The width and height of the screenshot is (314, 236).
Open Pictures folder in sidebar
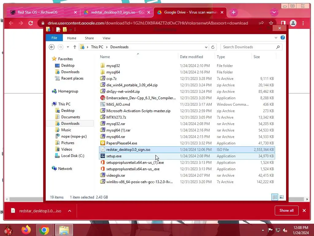[67, 143]
